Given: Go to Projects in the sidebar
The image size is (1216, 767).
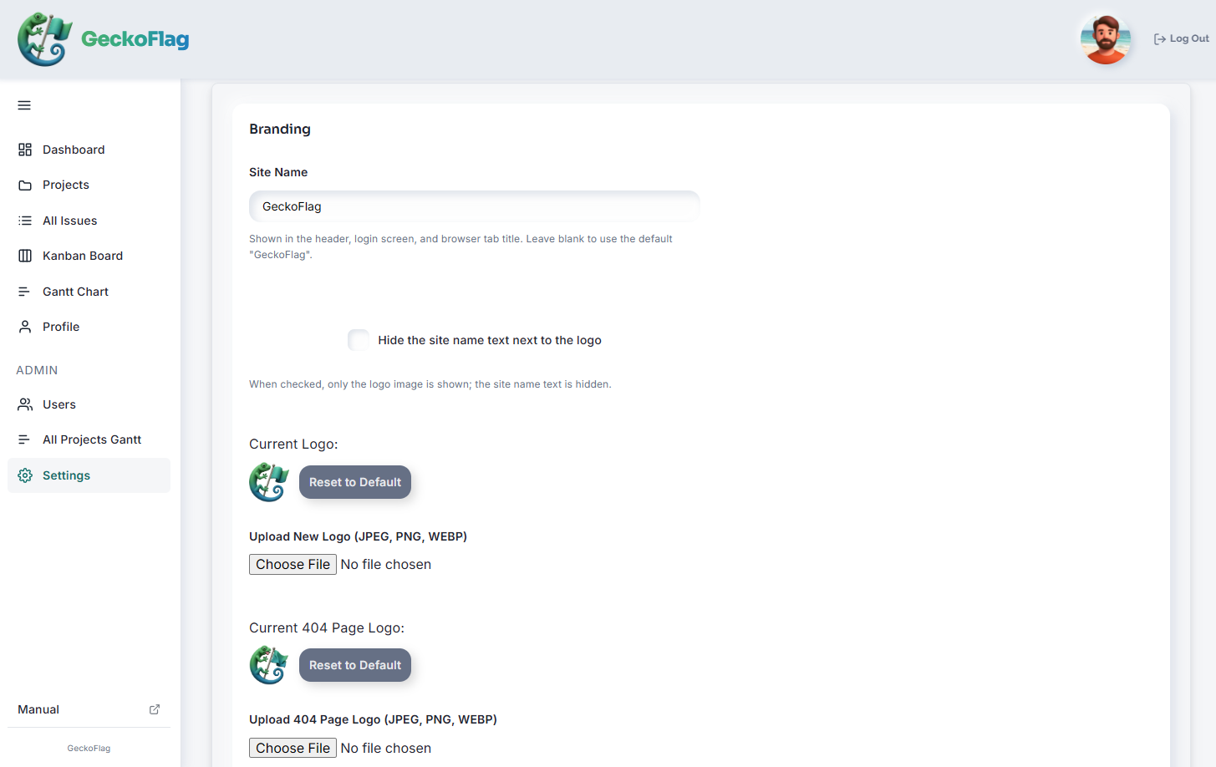Looking at the screenshot, I should (x=89, y=185).
